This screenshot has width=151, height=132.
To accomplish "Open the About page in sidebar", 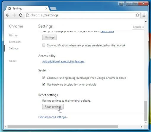I will click(x=13, y=61).
